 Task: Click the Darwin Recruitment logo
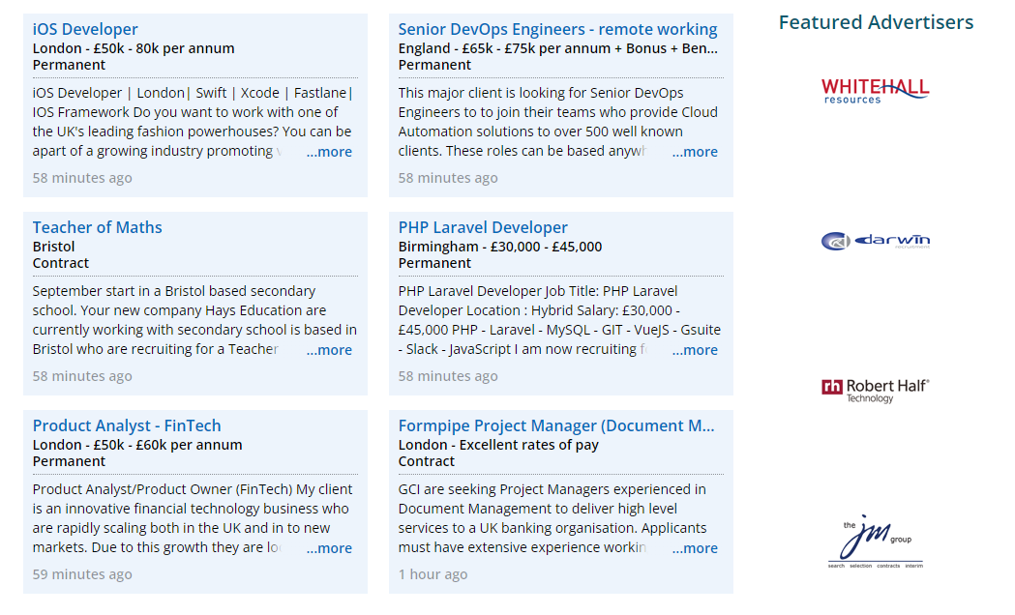point(875,241)
